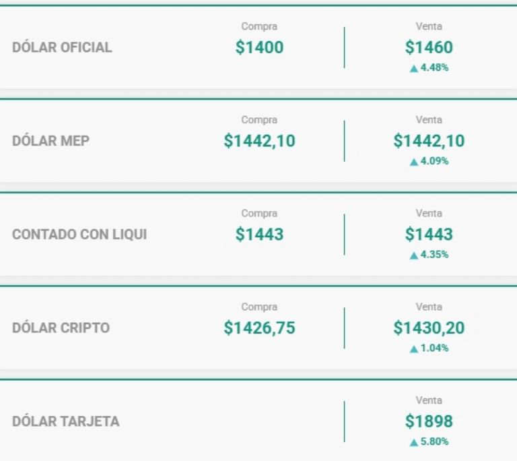The height and width of the screenshot is (461, 517).
Task: Click the Dólar Cripto venta value $1430,20
Action: (429, 328)
